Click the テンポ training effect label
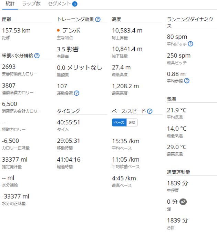This screenshot has height=233, width=217. point(71,30)
